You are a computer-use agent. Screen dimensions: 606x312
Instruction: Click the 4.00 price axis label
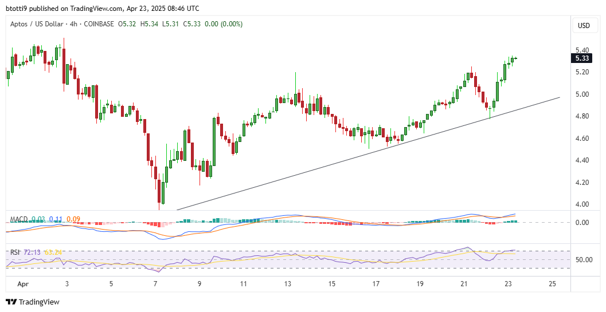582,204
